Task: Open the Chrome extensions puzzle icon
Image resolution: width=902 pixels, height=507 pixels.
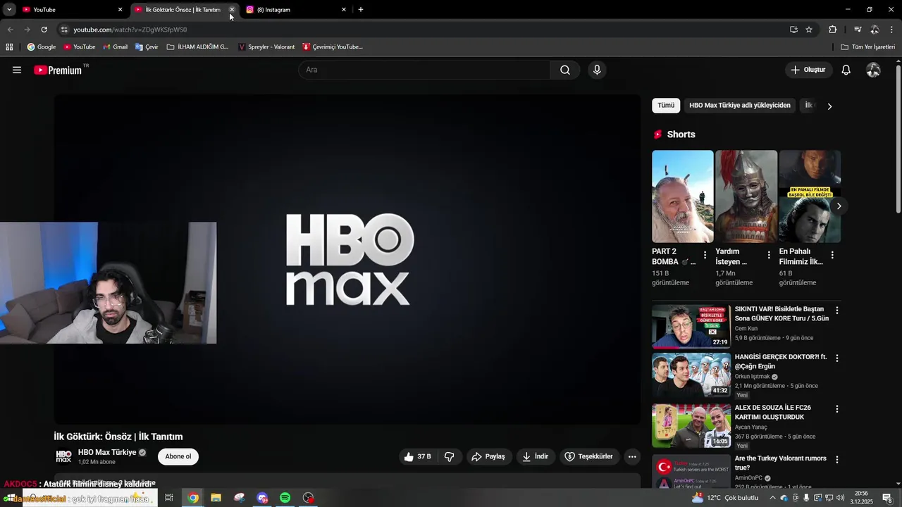Action: point(832,30)
